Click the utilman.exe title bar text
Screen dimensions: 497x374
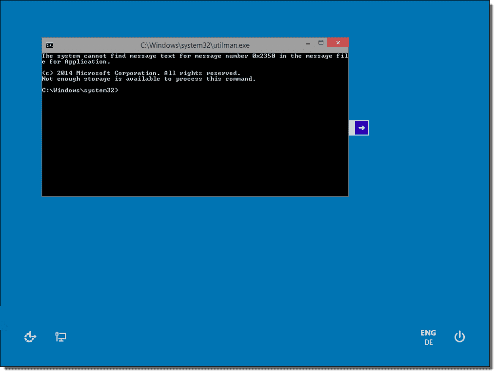[x=195, y=45]
